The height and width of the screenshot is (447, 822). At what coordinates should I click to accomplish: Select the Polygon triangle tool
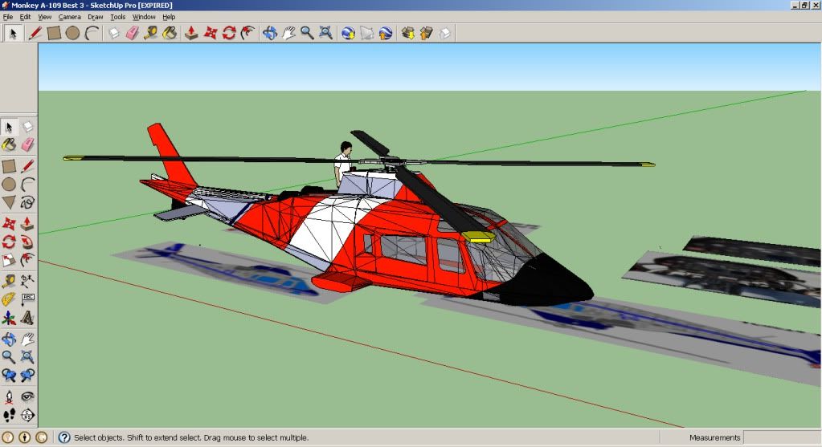pyautogui.click(x=9, y=202)
